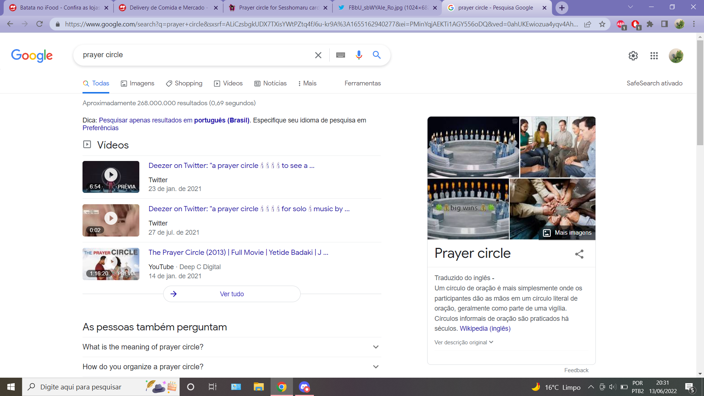The width and height of the screenshot is (704, 396).
Task: Open a new browser tab
Action: (x=562, y=8)
